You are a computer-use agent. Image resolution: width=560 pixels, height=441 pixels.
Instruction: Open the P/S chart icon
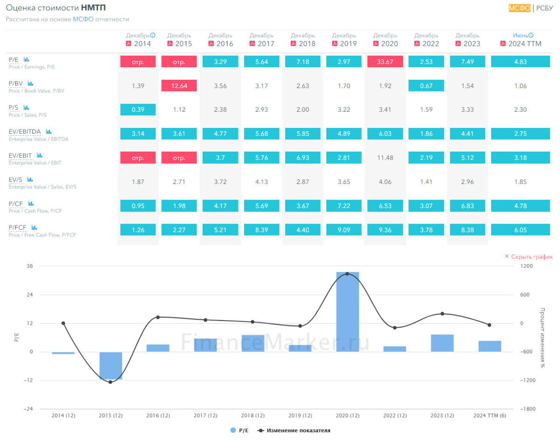27,108
